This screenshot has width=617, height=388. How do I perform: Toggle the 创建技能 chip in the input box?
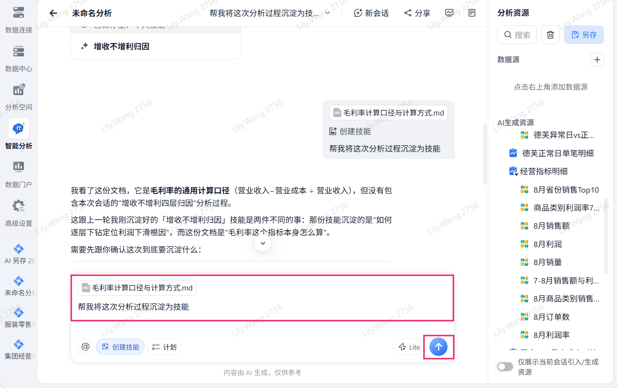tap(121, 347)
